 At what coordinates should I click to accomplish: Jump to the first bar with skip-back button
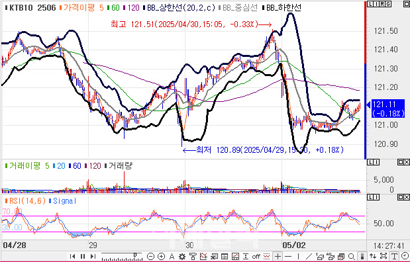click(73, 257)
